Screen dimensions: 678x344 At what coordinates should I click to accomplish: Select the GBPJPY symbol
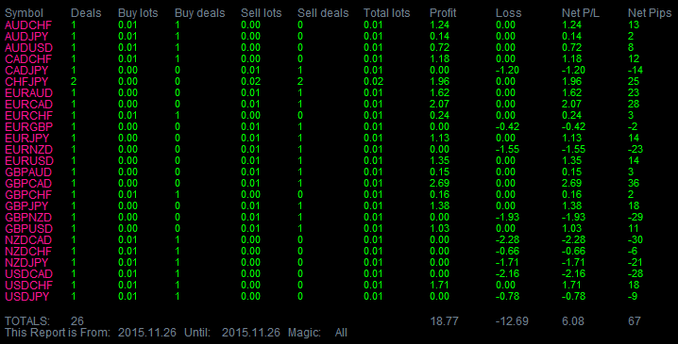click(26, 205)
